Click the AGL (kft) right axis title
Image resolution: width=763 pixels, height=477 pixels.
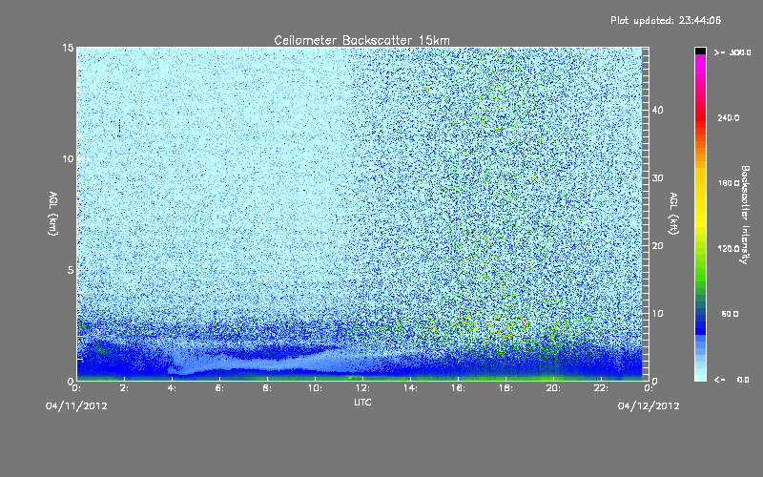[x=673, y=214]
